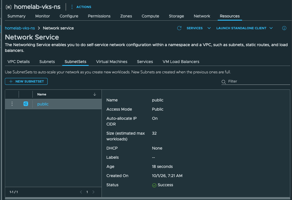Click the 1-1 / 1 row count text
The width and height of the screenshot is (292, 200).
pos(13,192)
